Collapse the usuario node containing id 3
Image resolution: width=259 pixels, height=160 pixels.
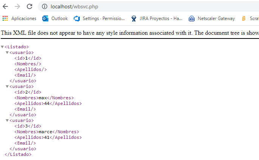(x=7, y=121)
